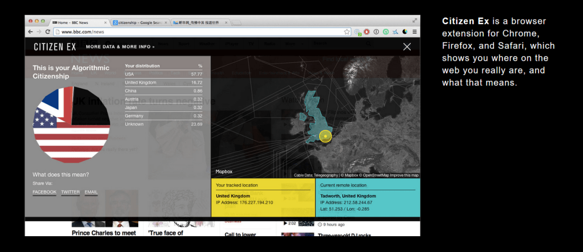
Task: Share via Email link
Action: 91,192
